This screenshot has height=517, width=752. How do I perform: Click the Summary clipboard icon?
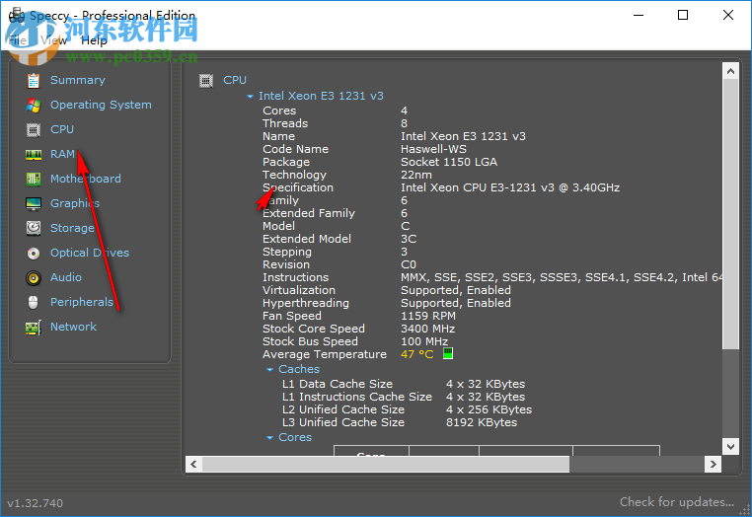coord(34,81)
